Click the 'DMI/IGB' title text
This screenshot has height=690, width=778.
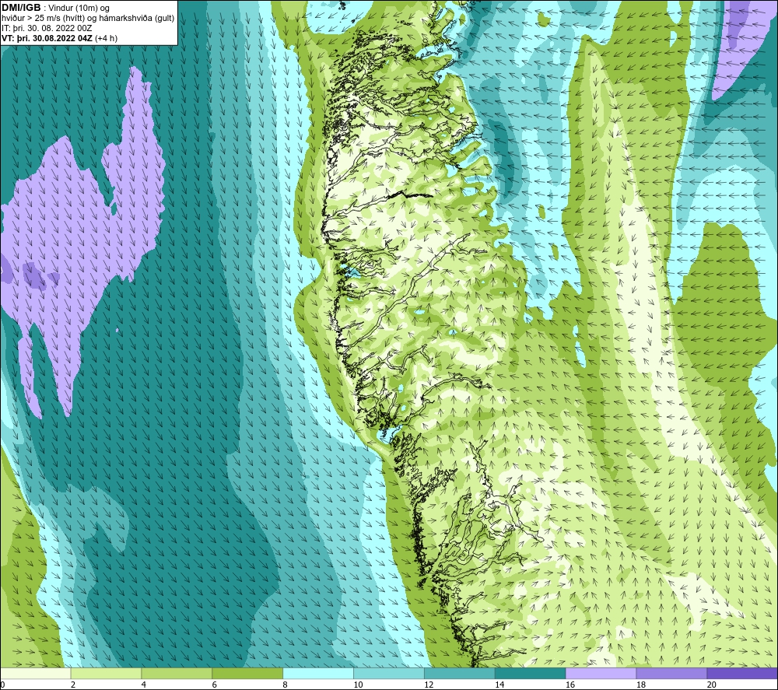21,8
